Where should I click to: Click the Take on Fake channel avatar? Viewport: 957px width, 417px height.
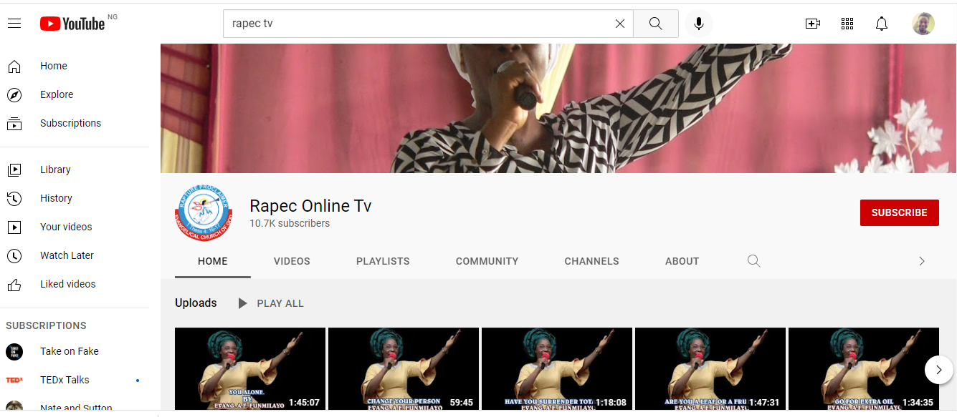(x=14, y=351)
